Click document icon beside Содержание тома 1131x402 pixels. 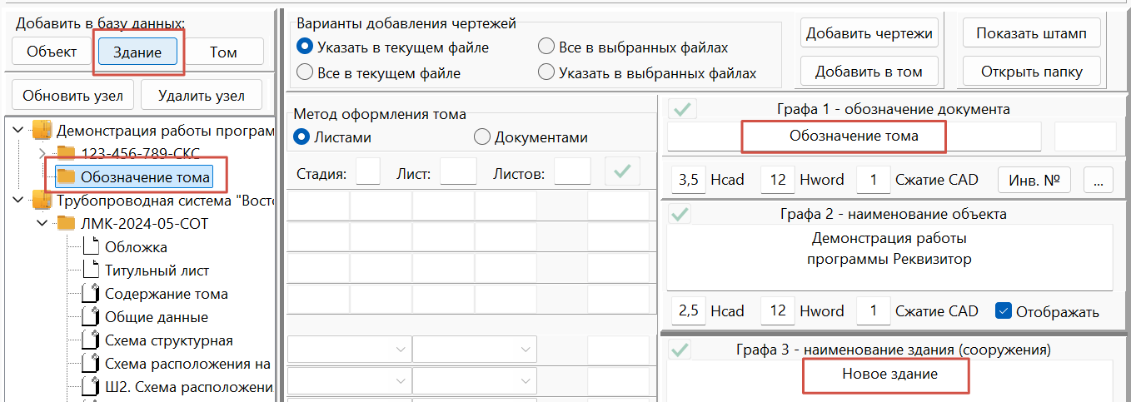(x=91, y=293)
